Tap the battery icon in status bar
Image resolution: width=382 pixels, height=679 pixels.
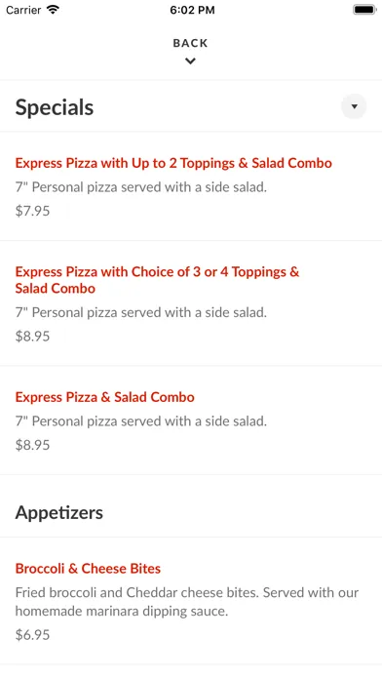tap(364, 10)
